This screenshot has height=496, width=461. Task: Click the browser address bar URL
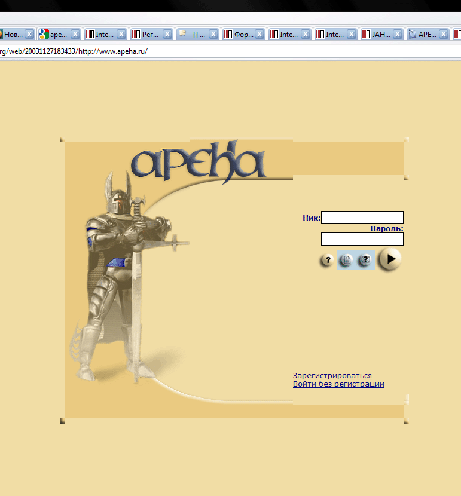click(74, 51)
